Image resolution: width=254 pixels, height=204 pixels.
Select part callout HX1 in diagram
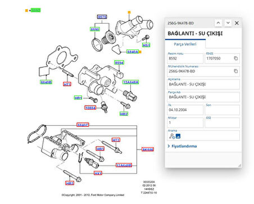[98, 173]
